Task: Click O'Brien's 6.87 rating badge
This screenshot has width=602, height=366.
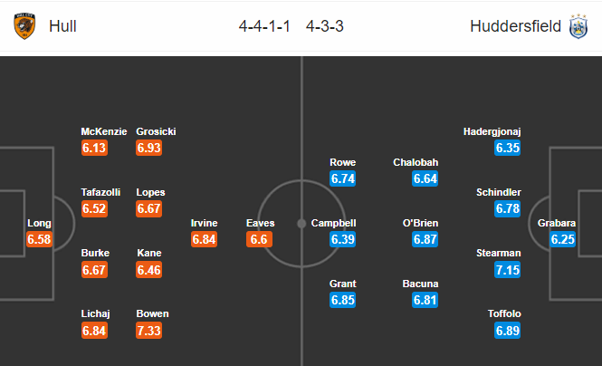Action: [x=425, y=239]
